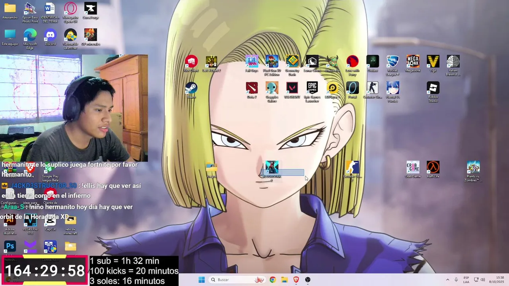Select the reto de minecraft folder
This screenshot has height=286, width=509.
[70, 224]
